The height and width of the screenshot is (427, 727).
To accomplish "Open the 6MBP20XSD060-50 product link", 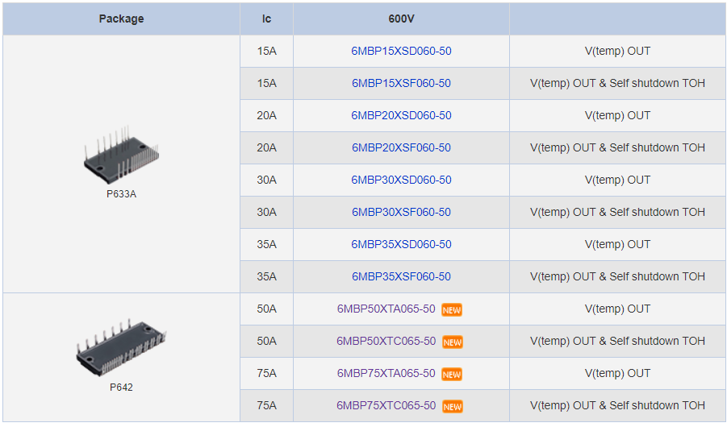I will coord(401,115).
